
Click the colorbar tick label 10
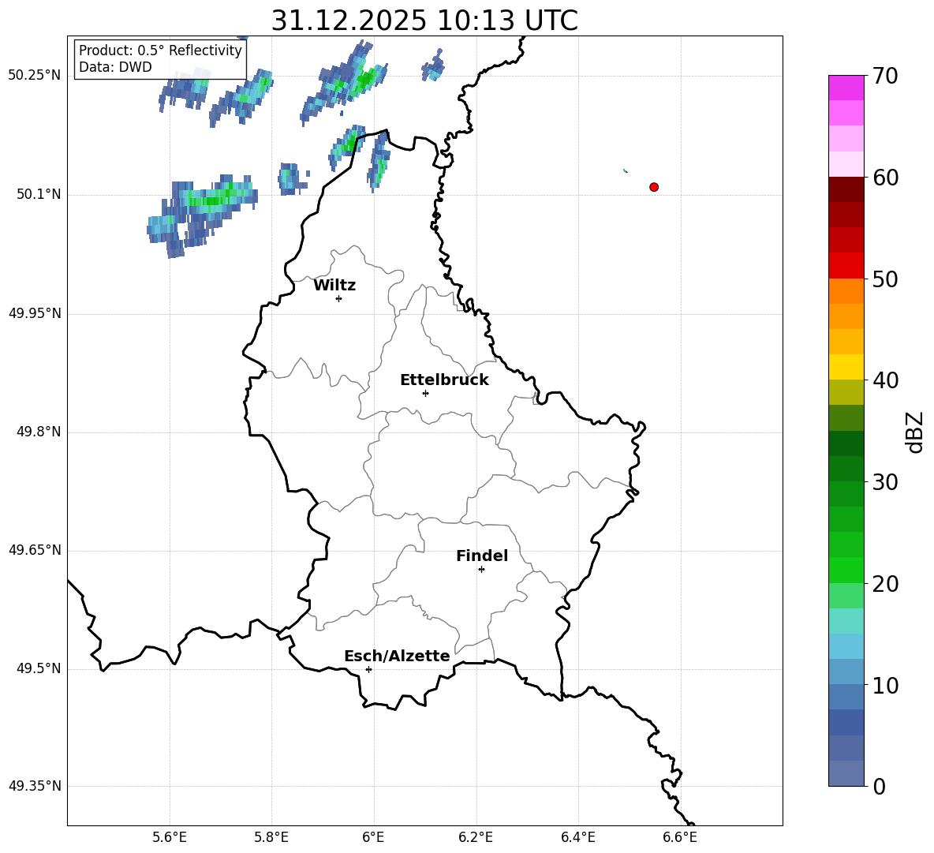(885, 685)
